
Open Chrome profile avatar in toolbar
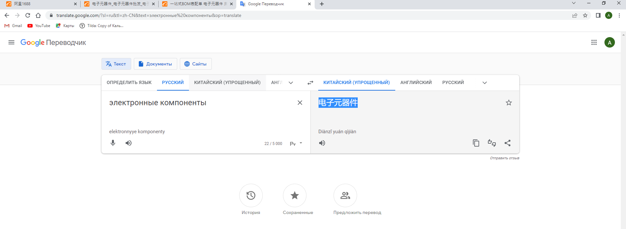pos(609,15)
